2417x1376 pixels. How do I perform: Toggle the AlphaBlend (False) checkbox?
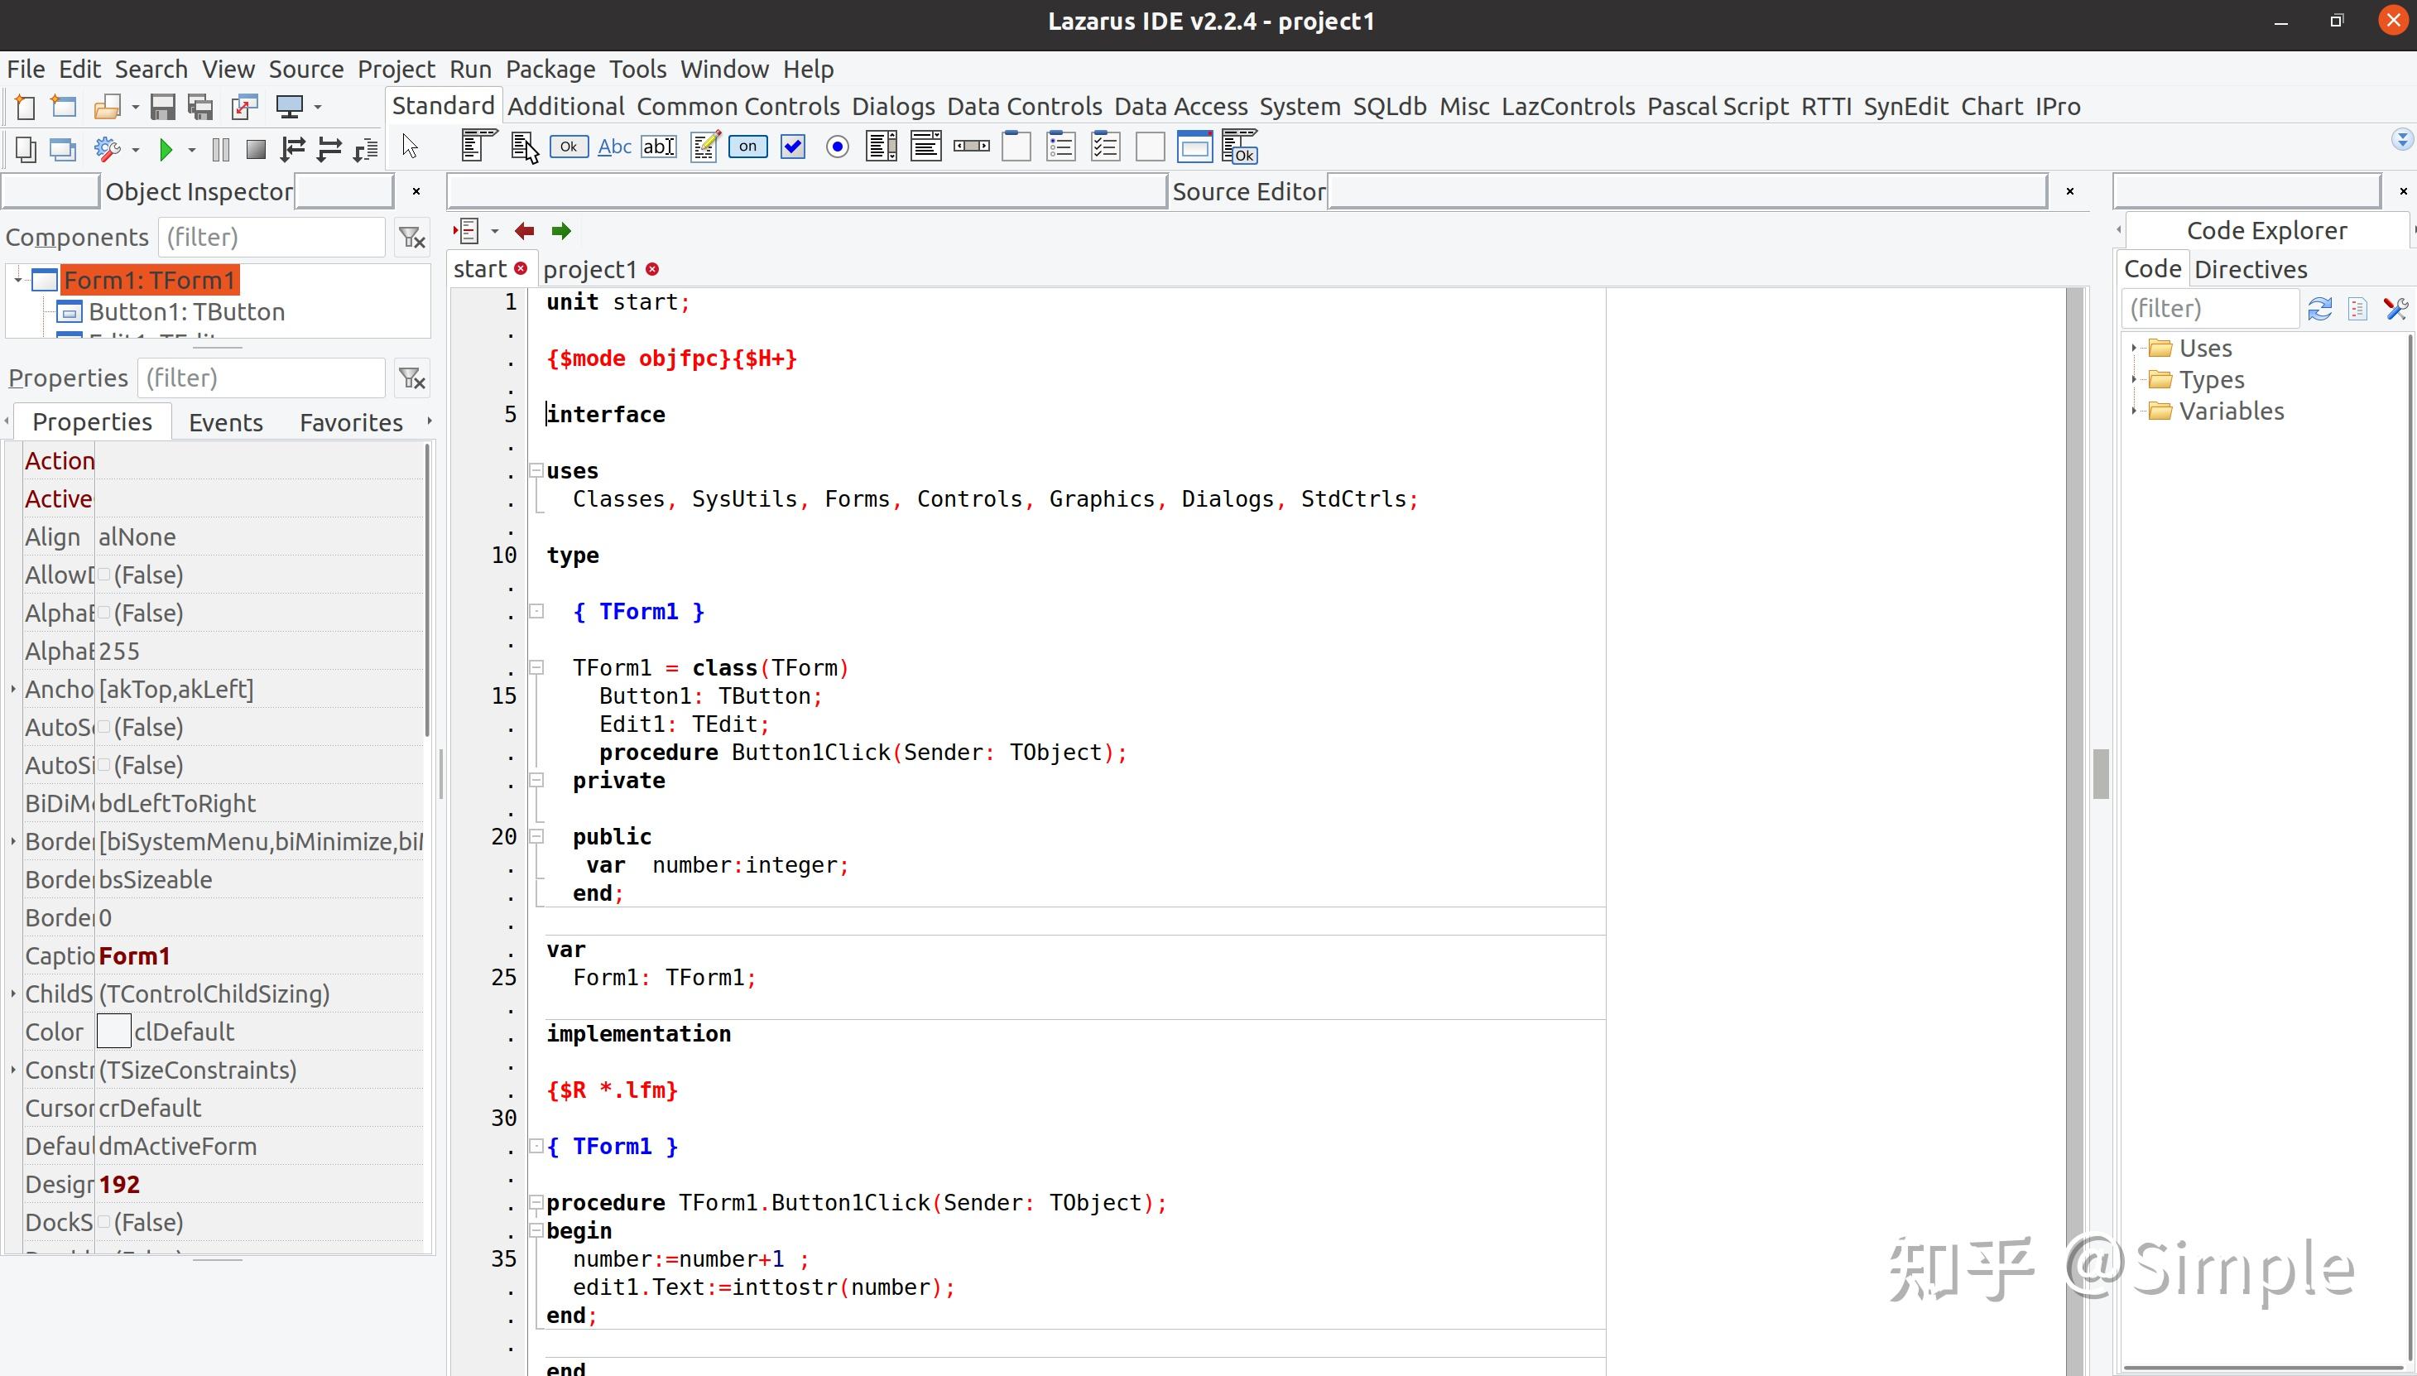pyautogui.click(x=104, y=613)
